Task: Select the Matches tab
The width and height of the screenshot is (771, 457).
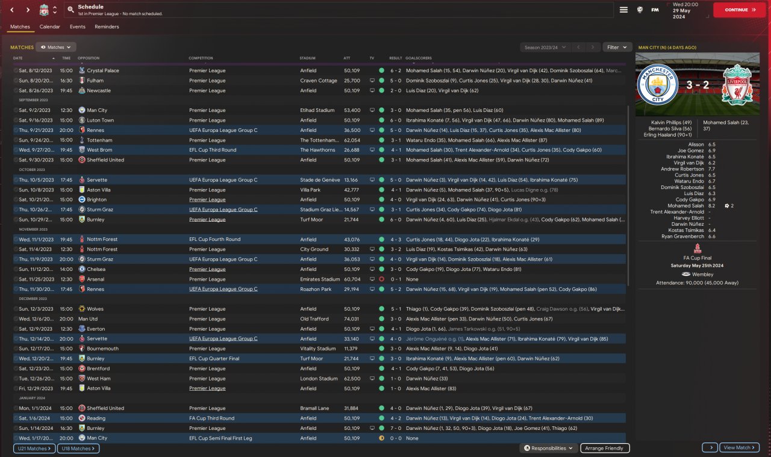Action: point(20,26)
